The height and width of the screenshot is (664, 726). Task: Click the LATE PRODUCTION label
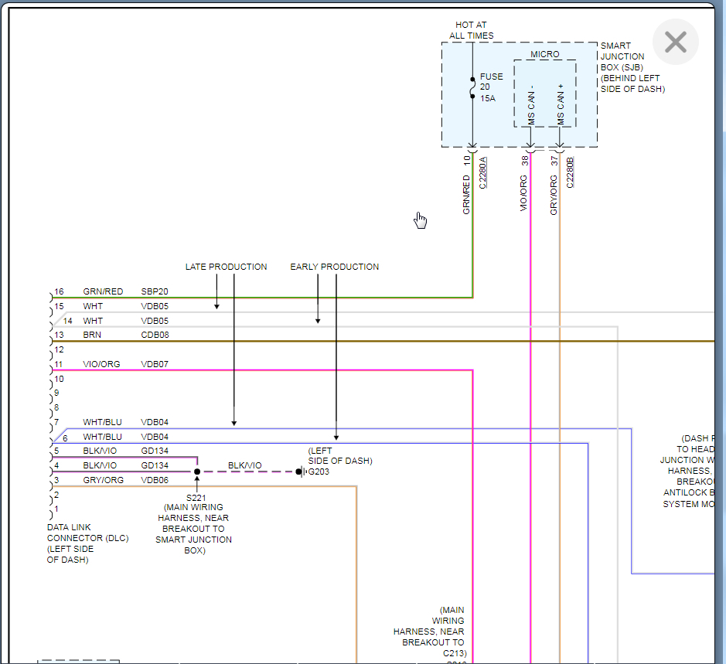point(226,267)
